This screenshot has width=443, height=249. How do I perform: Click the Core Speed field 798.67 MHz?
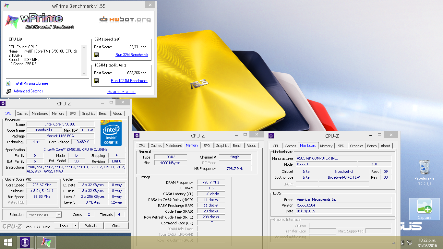click(x=42, y=185)
